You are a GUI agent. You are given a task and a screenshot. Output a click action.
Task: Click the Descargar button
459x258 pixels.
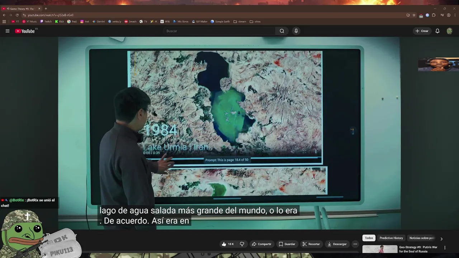coord(337,244)
